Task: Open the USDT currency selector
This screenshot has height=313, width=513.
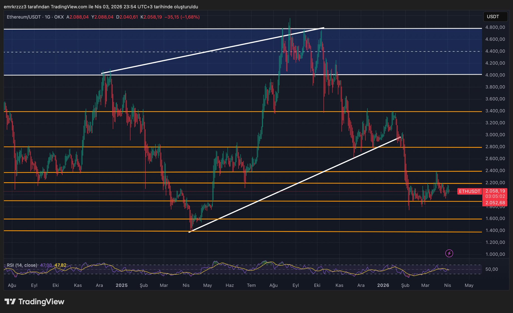Action: (495, 17)
